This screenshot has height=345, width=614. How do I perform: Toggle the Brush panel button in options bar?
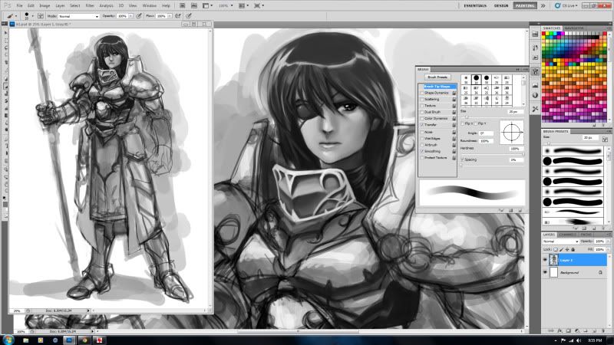point(41,15)
